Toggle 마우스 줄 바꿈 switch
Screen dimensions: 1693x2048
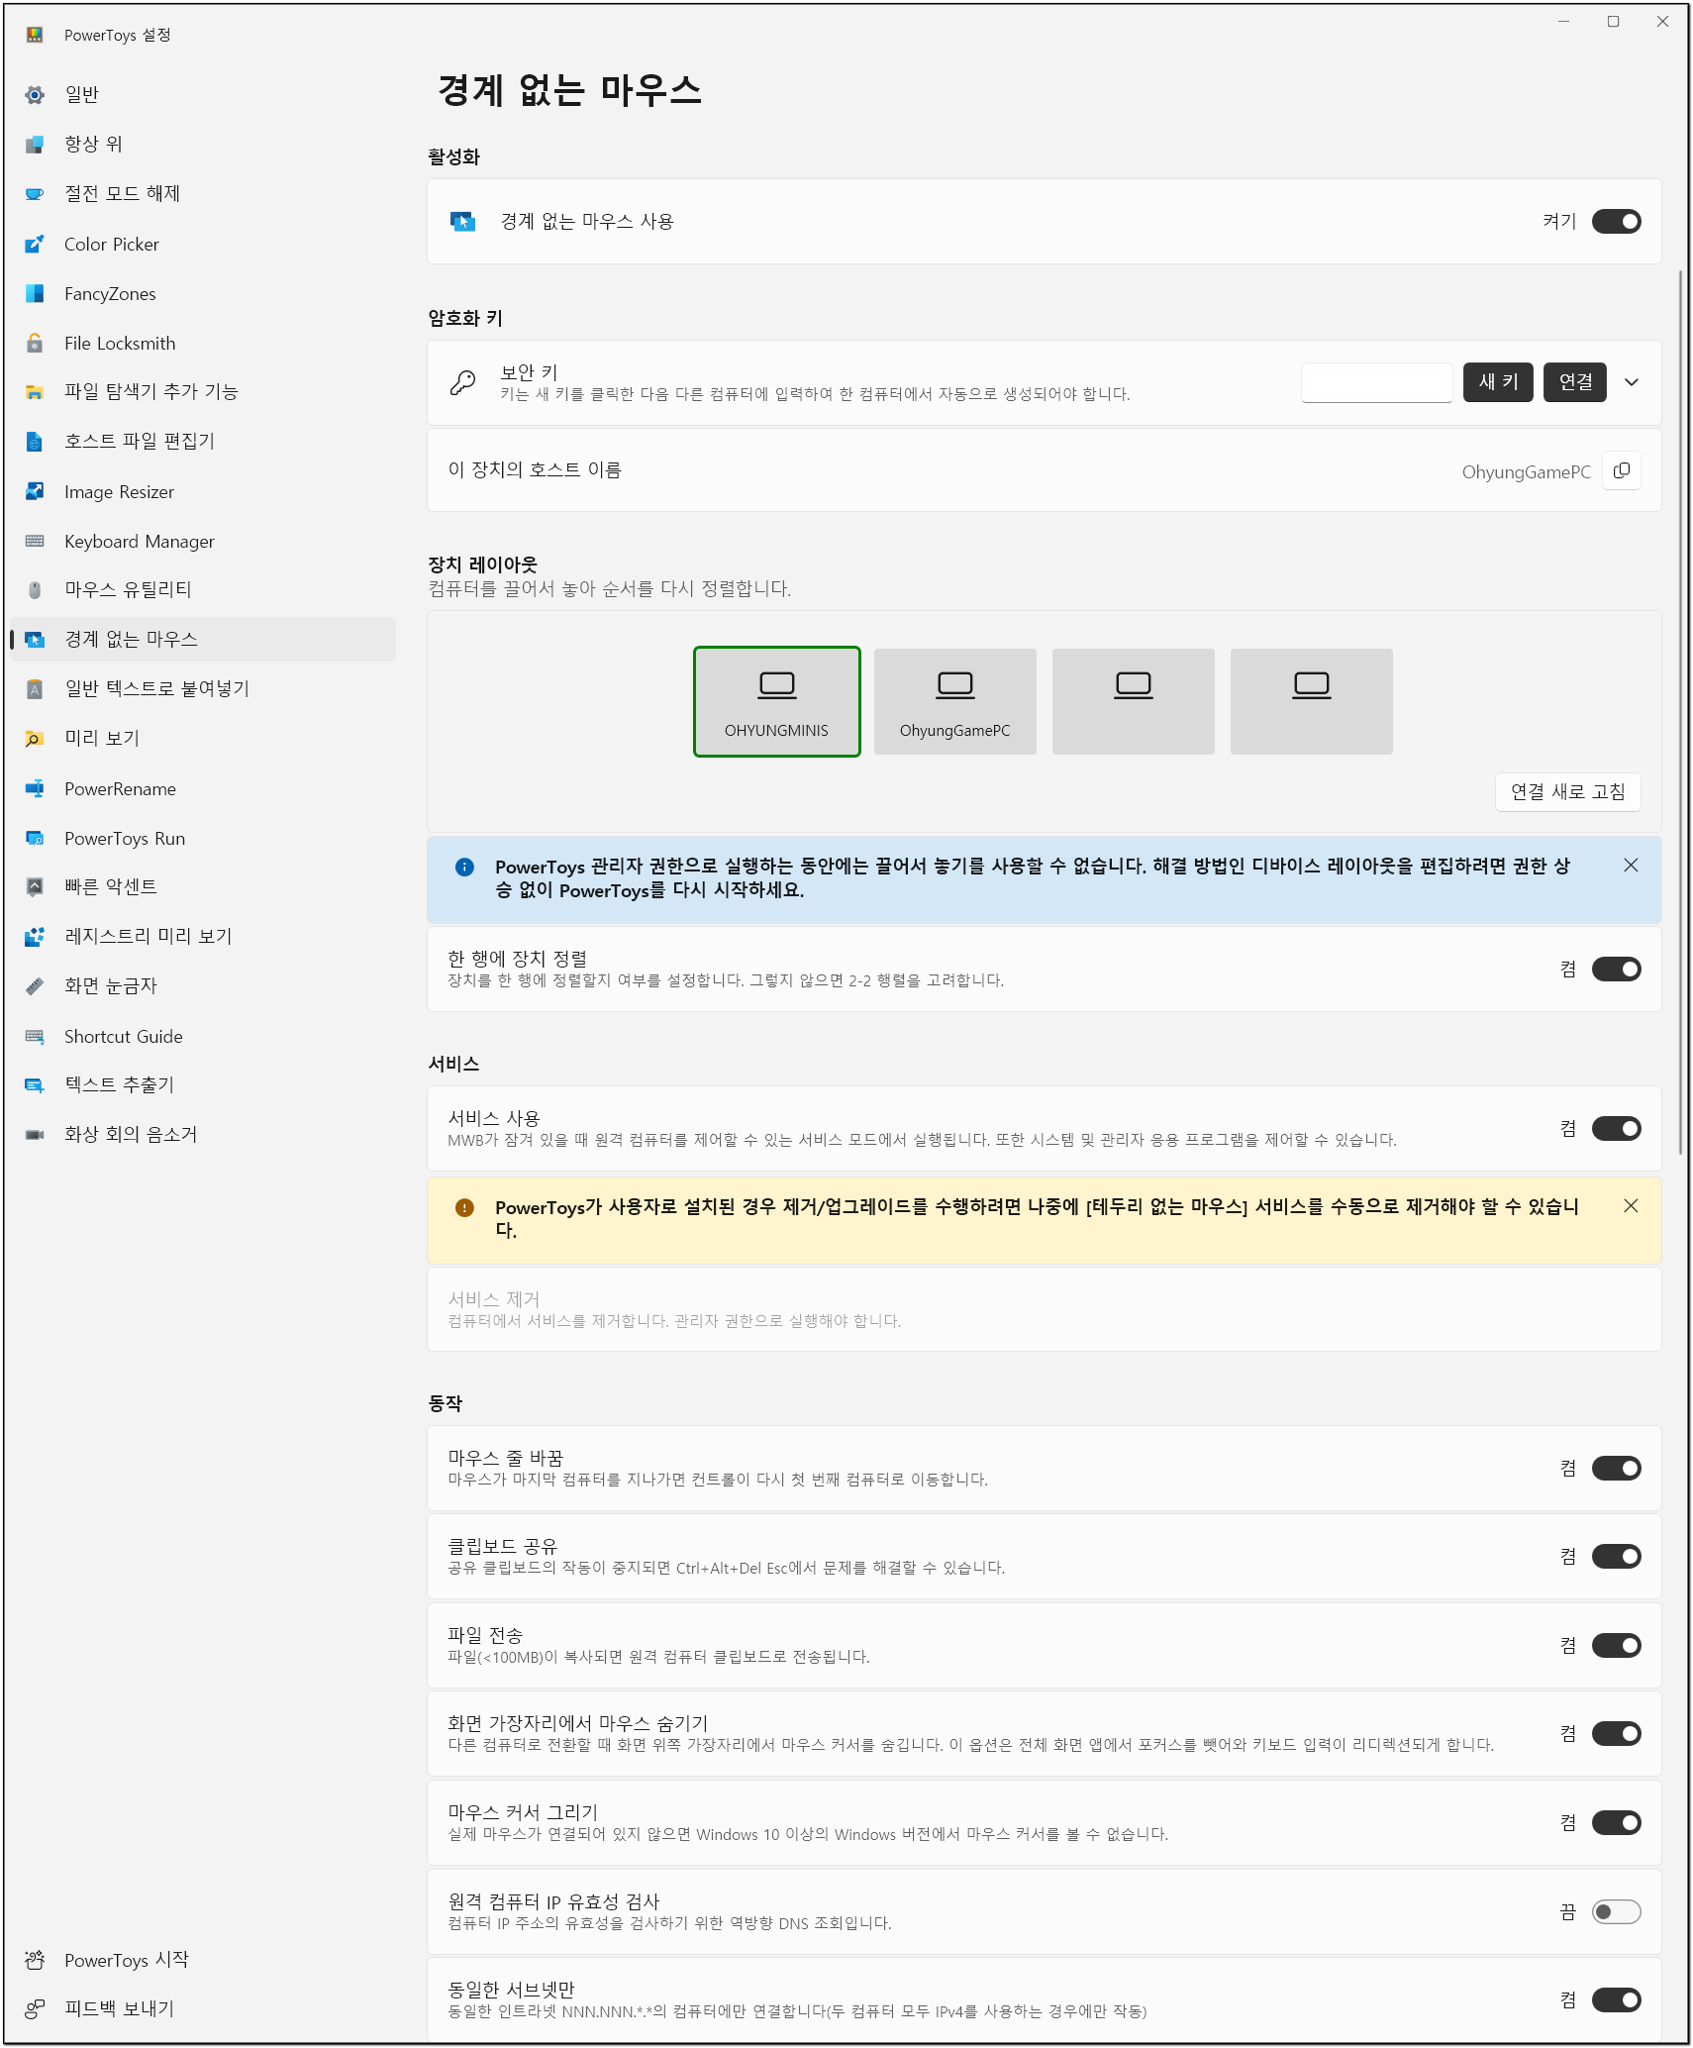pos(1616,1469)
